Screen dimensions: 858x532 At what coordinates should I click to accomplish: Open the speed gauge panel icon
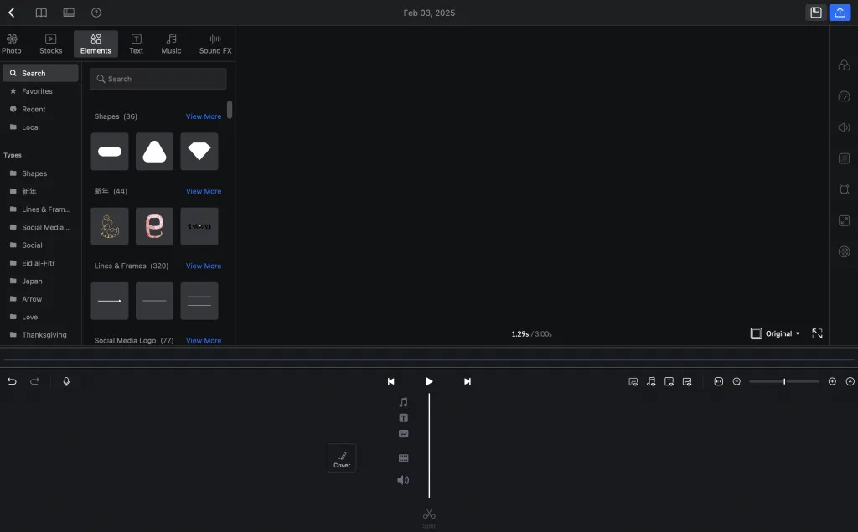pyautogui.click(x=844, y=96)
